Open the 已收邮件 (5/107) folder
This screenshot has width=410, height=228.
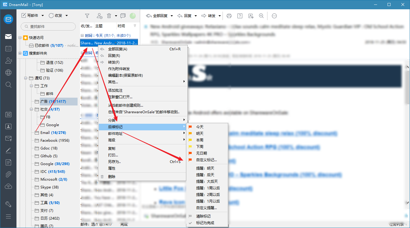(49, 46)
